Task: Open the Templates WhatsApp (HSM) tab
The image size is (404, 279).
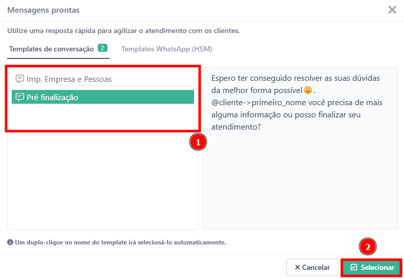Action: pyautogui.click(x=167, y=49)
